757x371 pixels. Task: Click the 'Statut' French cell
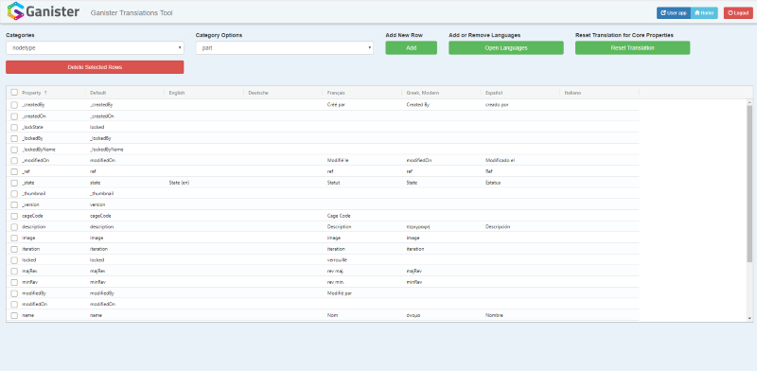click(333, 183)
